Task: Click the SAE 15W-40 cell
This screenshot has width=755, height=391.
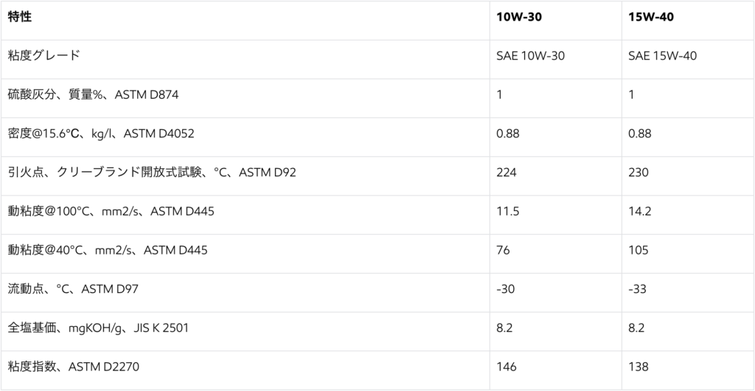Action: (x=663, y=56)
